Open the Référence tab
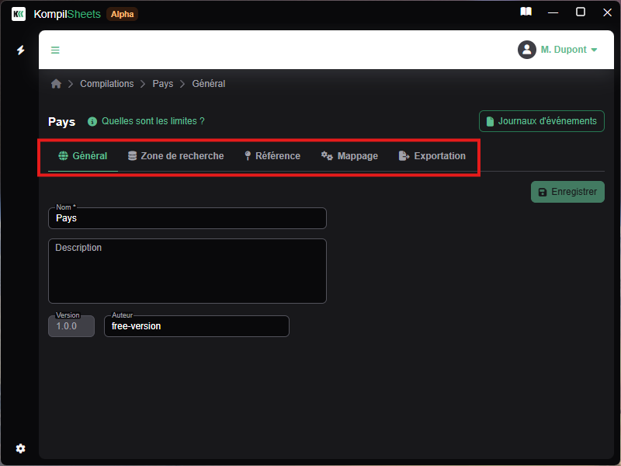 tap(272, 156)
